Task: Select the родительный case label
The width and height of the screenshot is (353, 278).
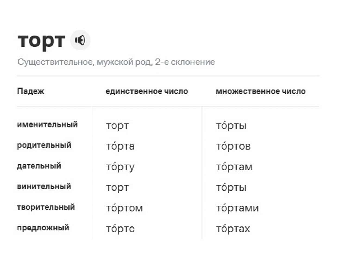Action: click(44, 145)
